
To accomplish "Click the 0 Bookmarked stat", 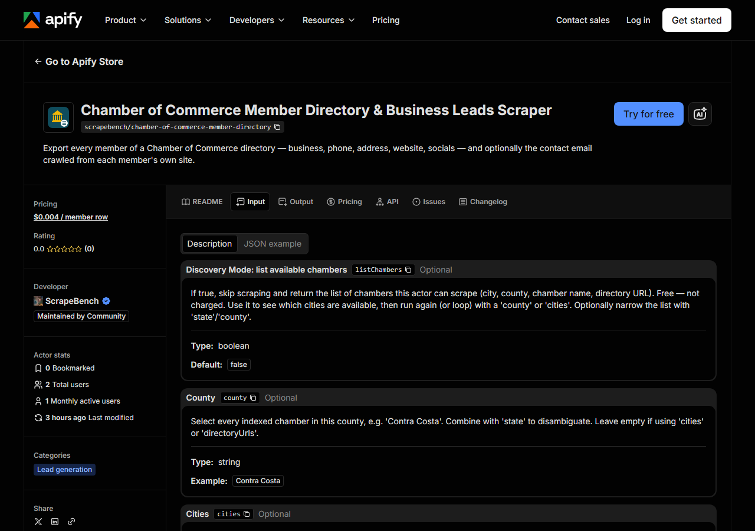I will coord(70,368).
